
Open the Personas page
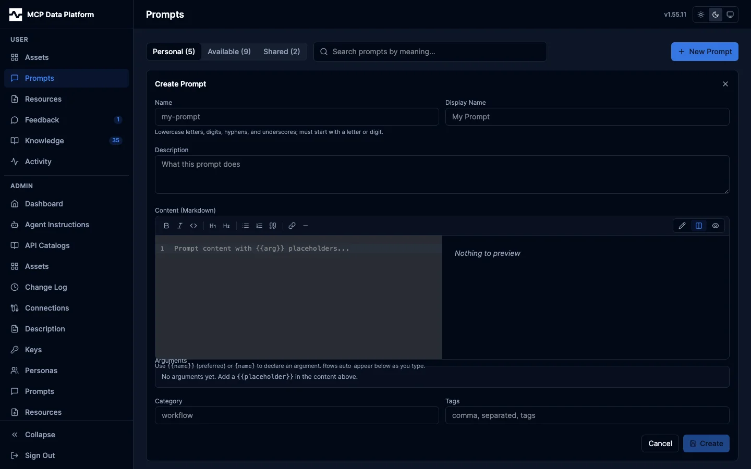point(66,371)
